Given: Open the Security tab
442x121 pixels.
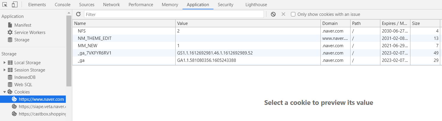Looking at the screenshot, I should click(225, 5).
